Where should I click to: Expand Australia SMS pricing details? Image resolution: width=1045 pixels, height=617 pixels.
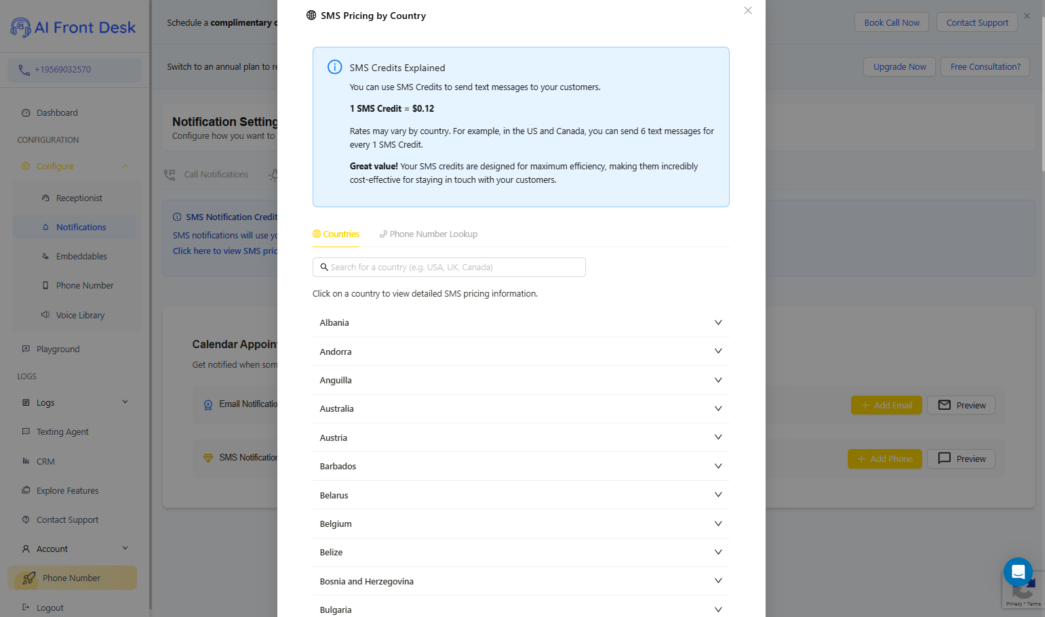[x=521, y=408]
